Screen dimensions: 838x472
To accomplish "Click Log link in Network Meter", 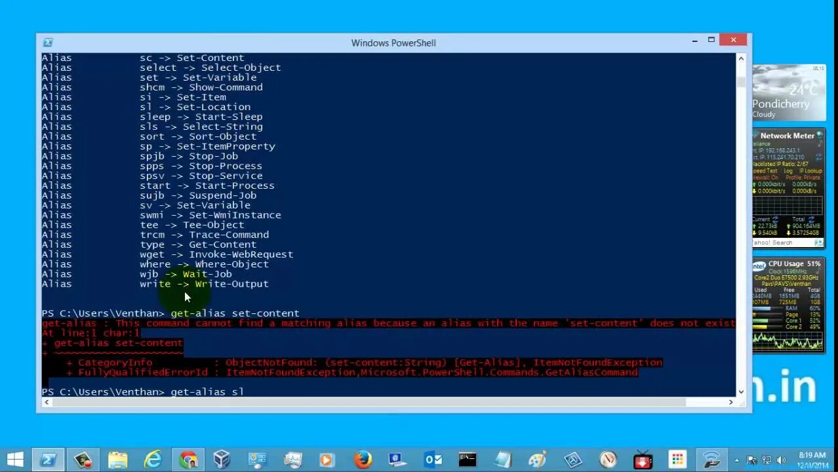I will (788, 171).
